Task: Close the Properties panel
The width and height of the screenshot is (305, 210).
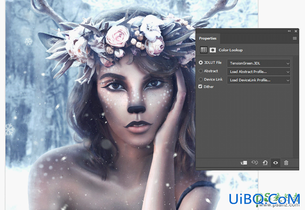Action: (x=296, y=31)
